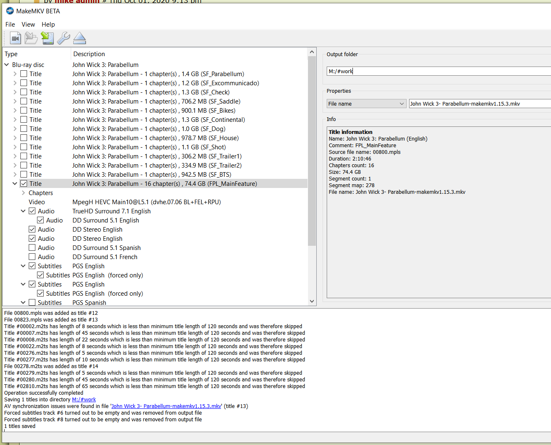Enable the DD Surround 5.1 French audio track
The image size is (551, 445).
point(32,257)
